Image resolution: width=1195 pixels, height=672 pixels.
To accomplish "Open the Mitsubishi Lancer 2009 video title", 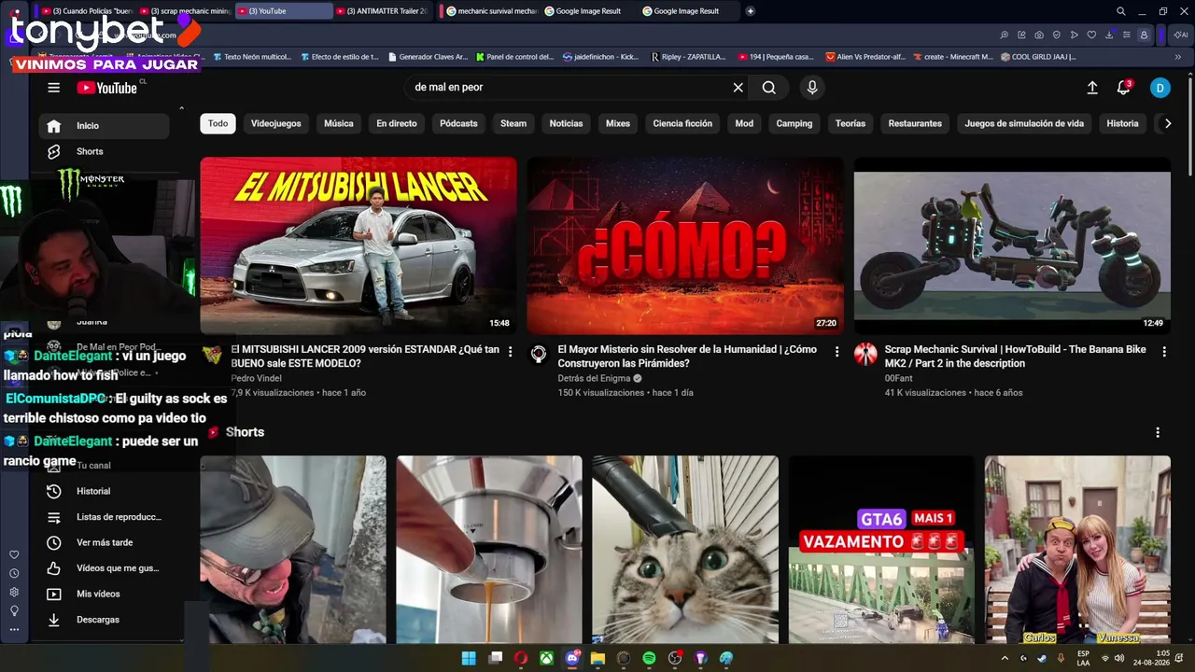I will [365, 357].
